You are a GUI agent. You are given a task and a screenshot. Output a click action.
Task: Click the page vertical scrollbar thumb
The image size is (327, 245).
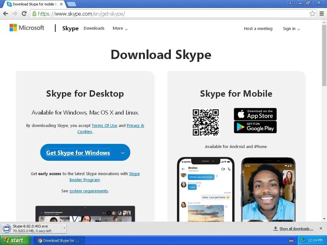(x=324, y=56)
